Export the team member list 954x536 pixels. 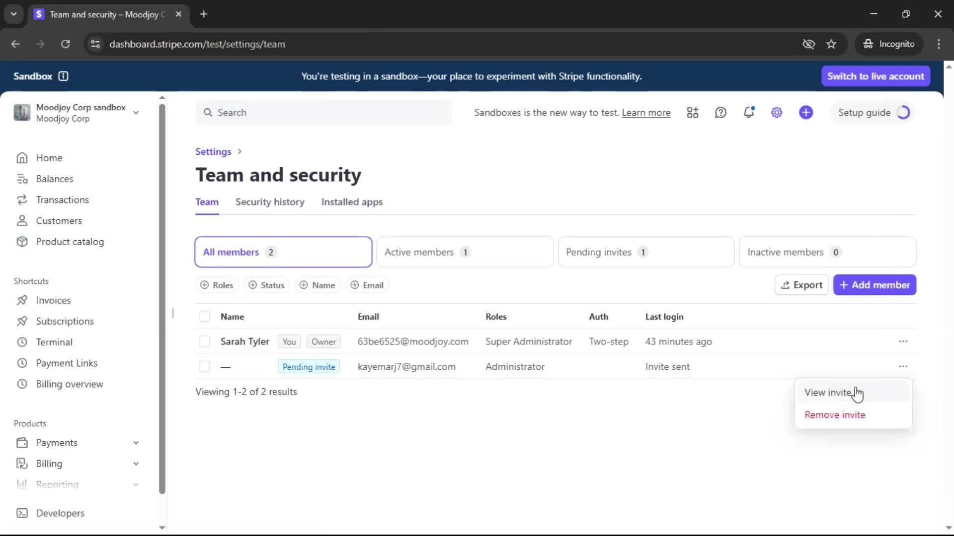tap(801, 285)
